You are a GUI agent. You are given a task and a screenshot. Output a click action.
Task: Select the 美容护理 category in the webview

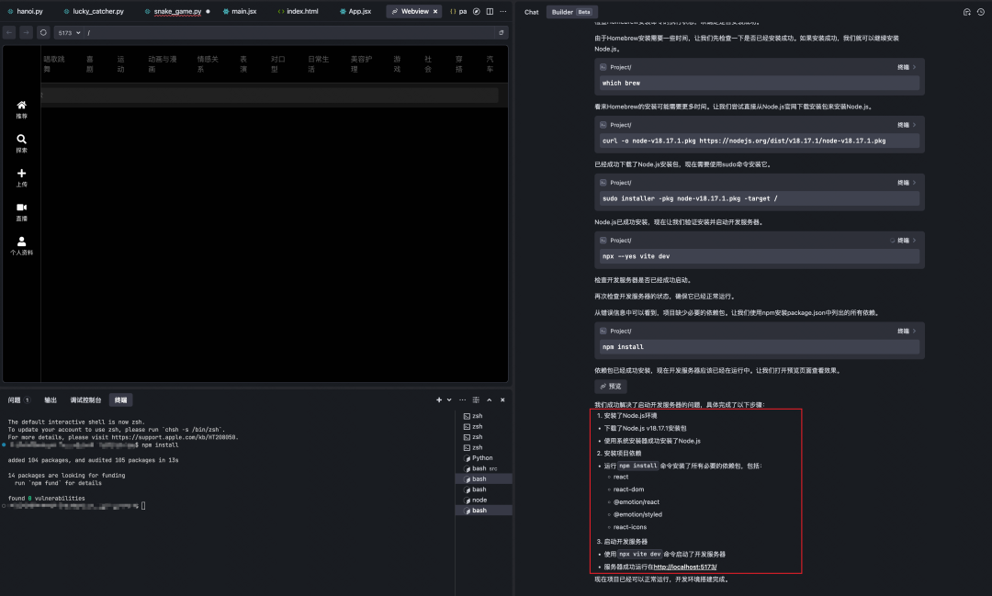click(x=361, y=64)
